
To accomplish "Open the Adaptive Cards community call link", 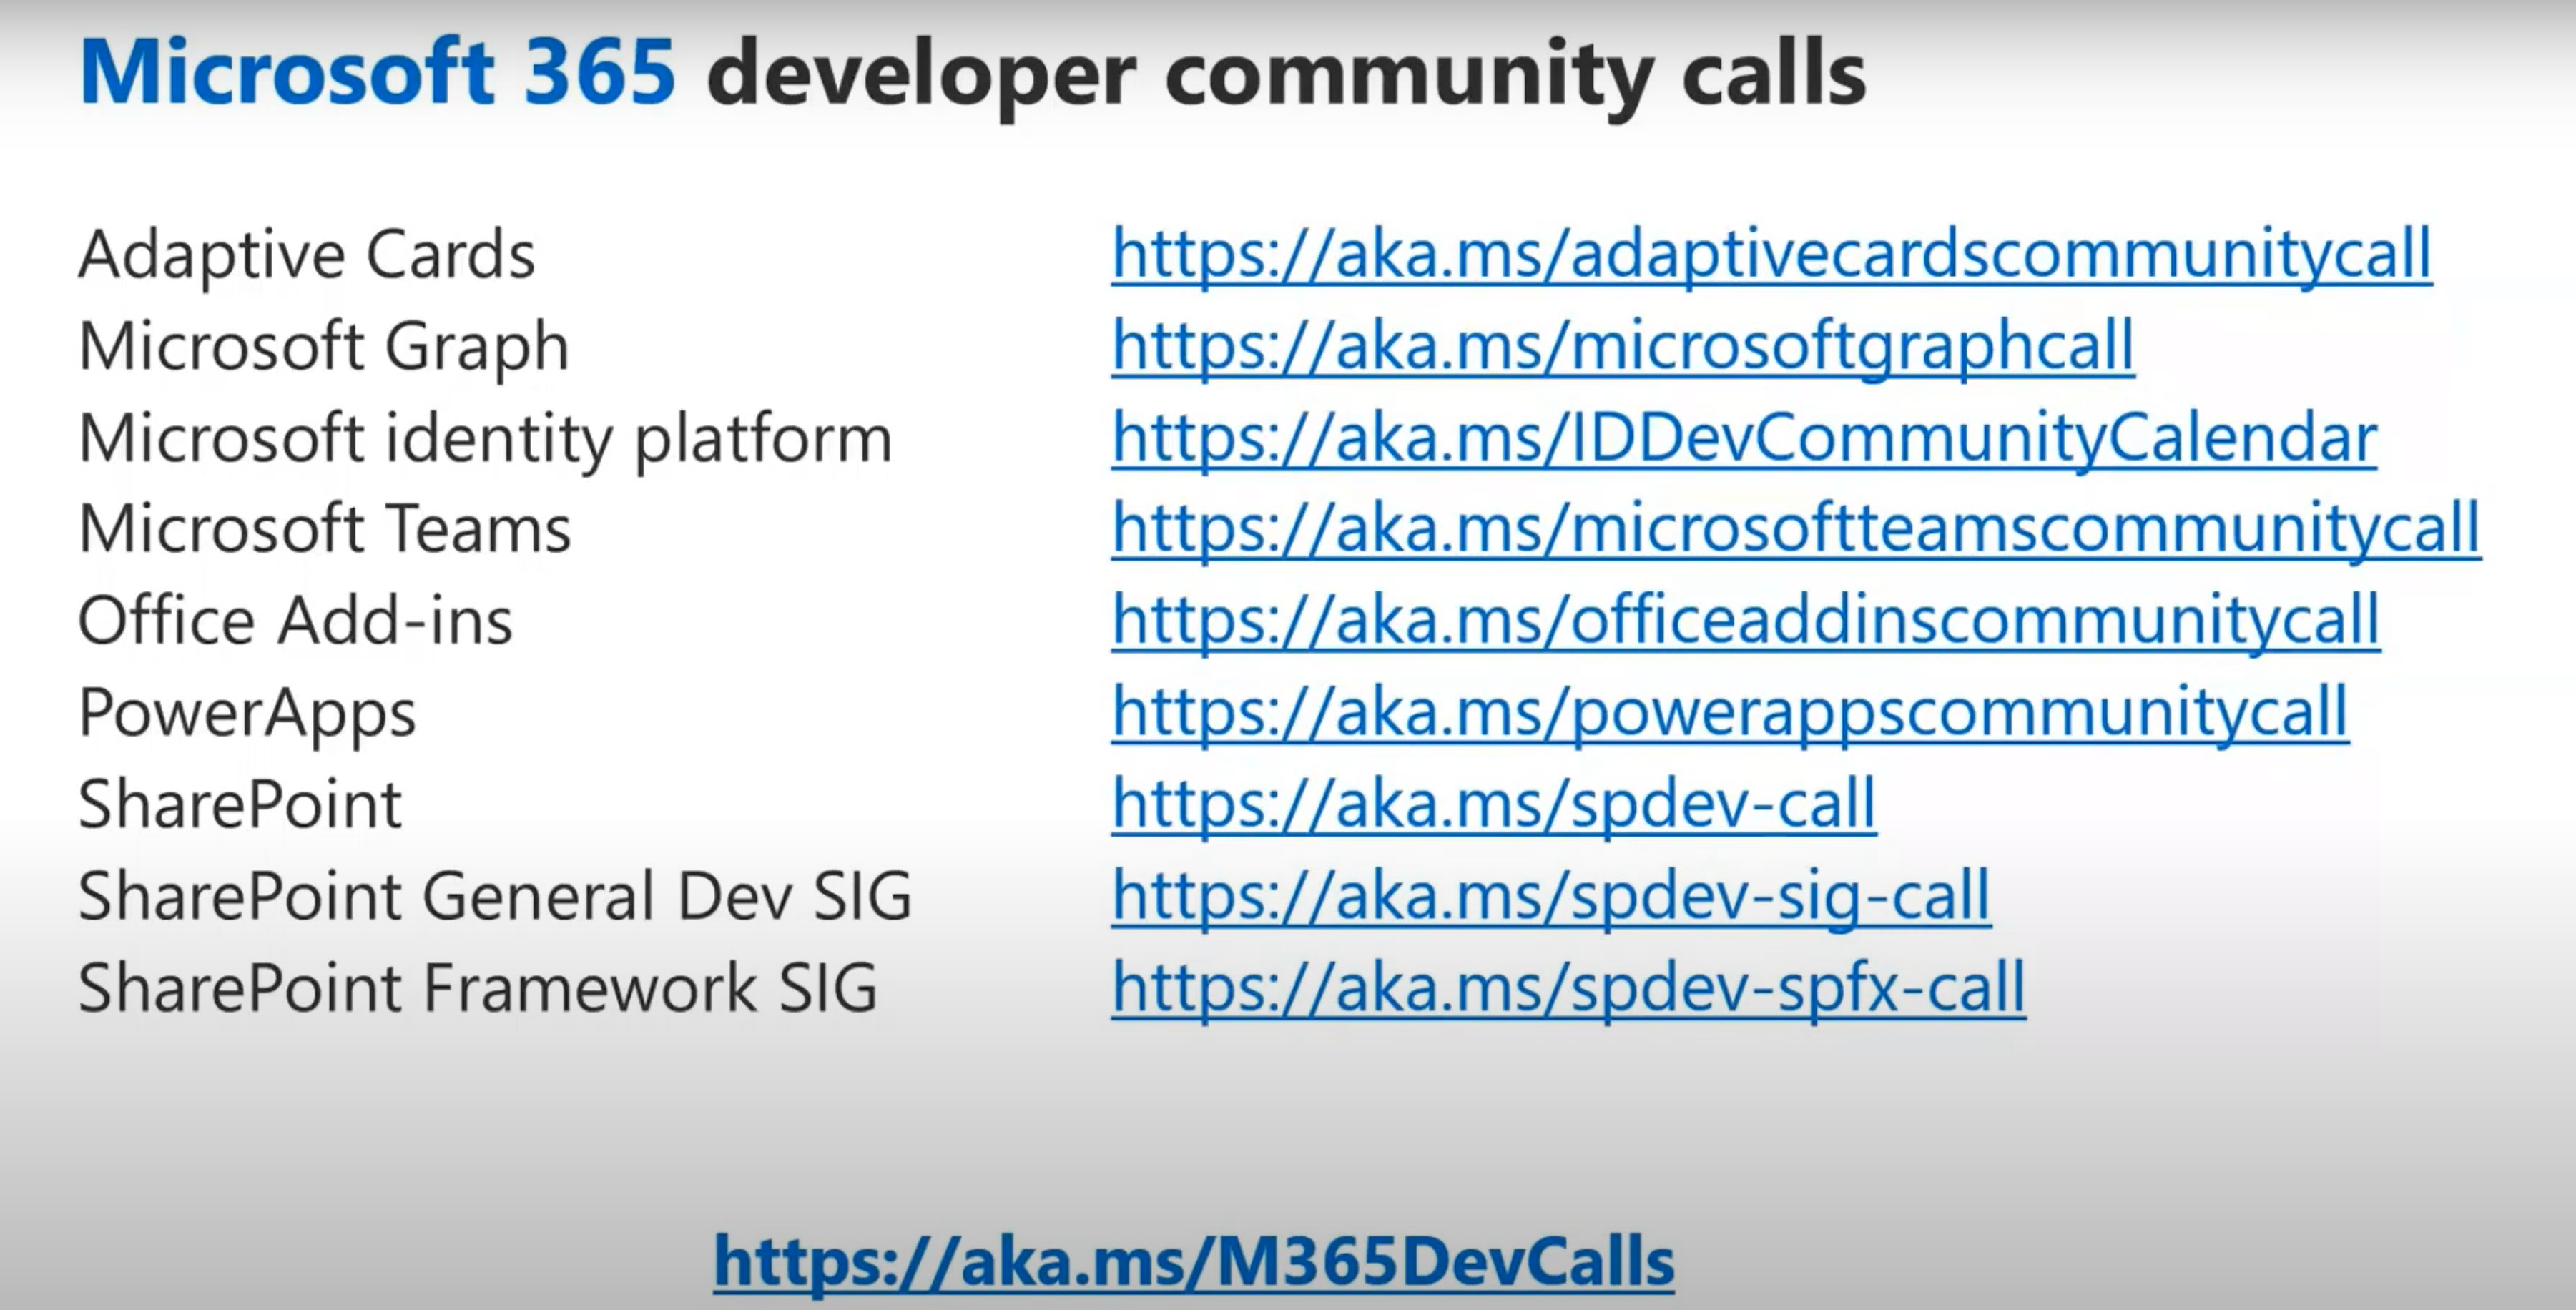I will click(x=1770, y=257).
